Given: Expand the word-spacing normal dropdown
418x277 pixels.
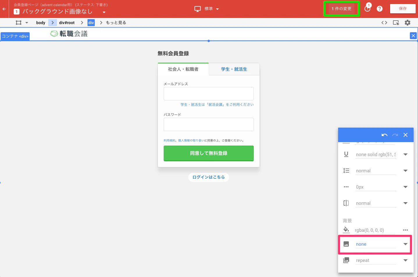Looking at the screenshot, I should (406, 203).
